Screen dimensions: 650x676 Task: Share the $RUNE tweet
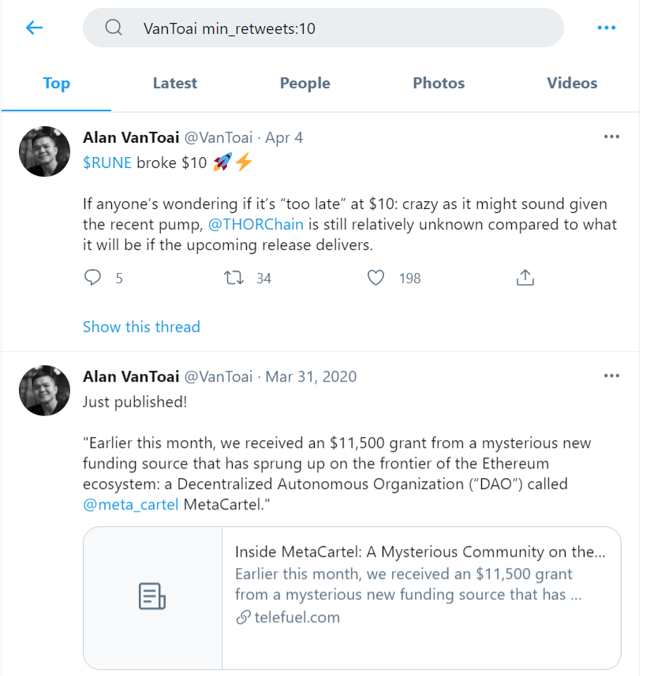click(x=525, y=278)
